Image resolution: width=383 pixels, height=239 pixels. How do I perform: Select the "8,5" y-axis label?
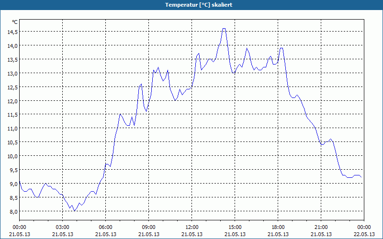13,197
